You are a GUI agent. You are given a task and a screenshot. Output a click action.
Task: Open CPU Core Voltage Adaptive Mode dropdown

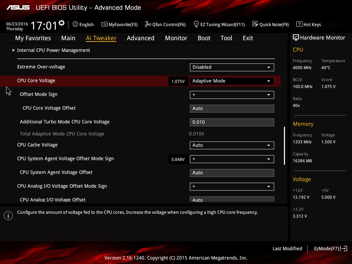pos(232,81)
